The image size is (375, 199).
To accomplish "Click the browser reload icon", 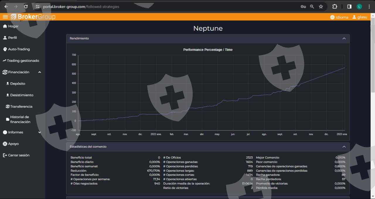I will (x=26, y=6).
